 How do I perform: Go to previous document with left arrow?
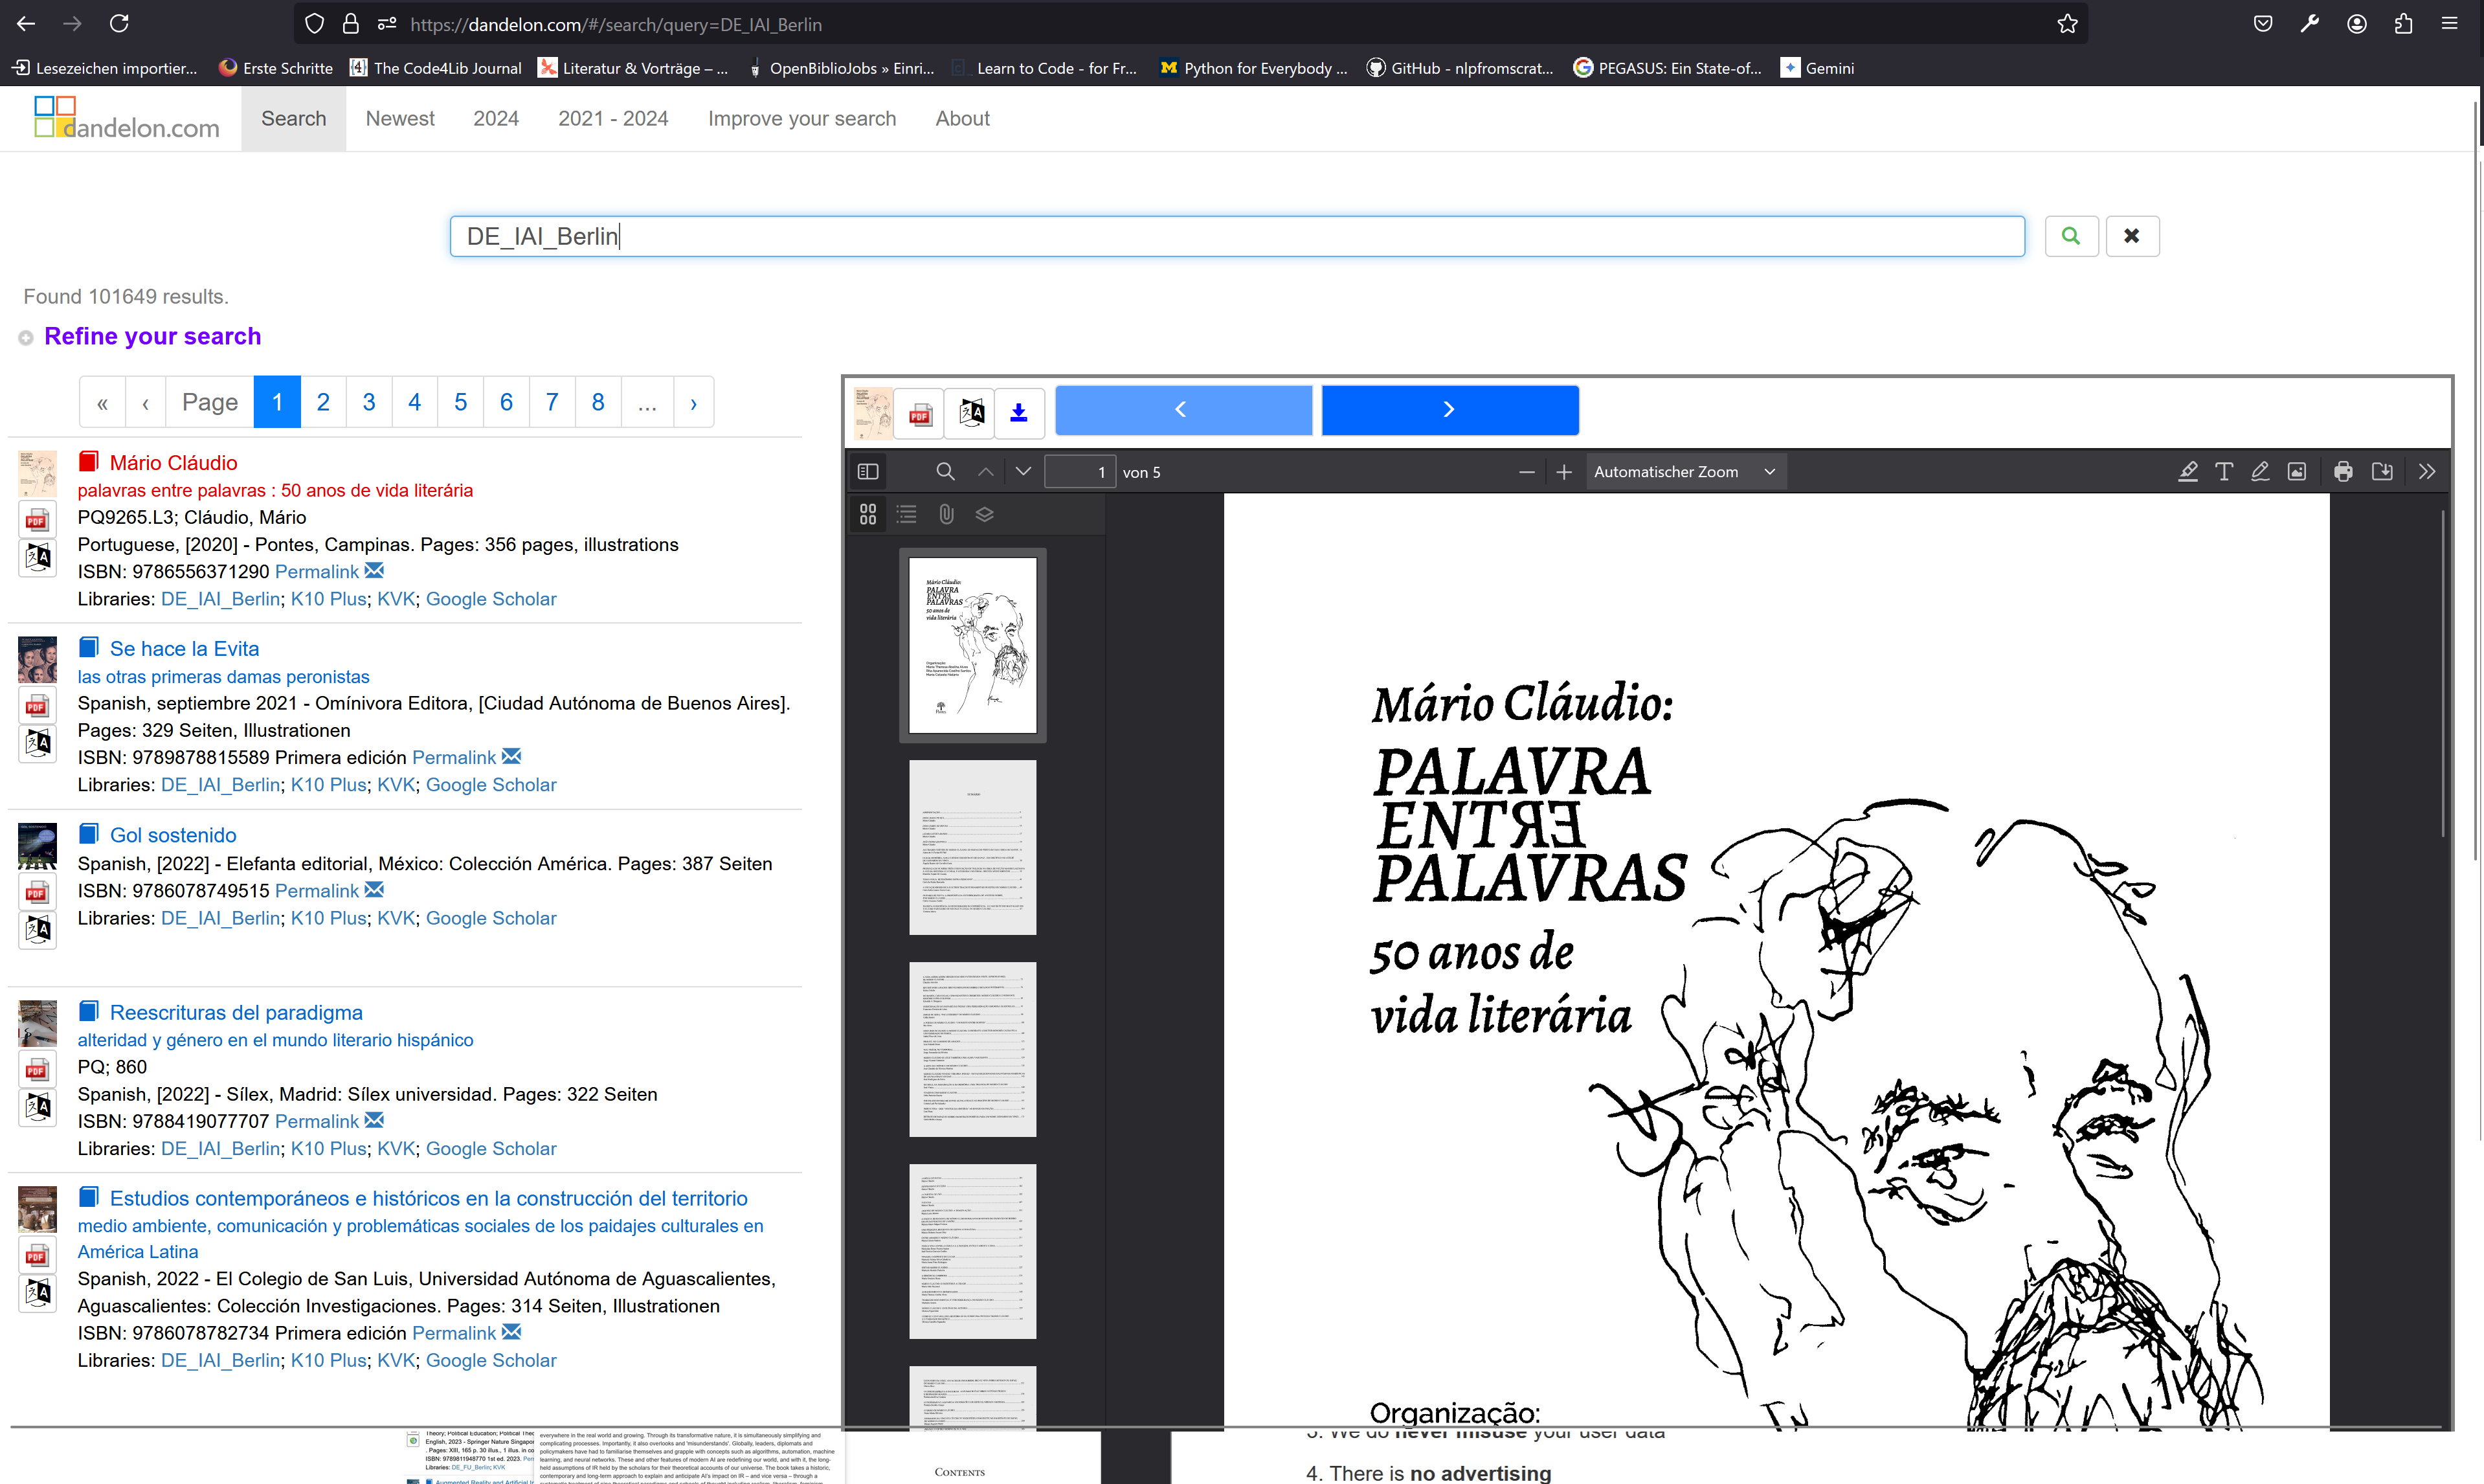click(x=1183, y=410)
